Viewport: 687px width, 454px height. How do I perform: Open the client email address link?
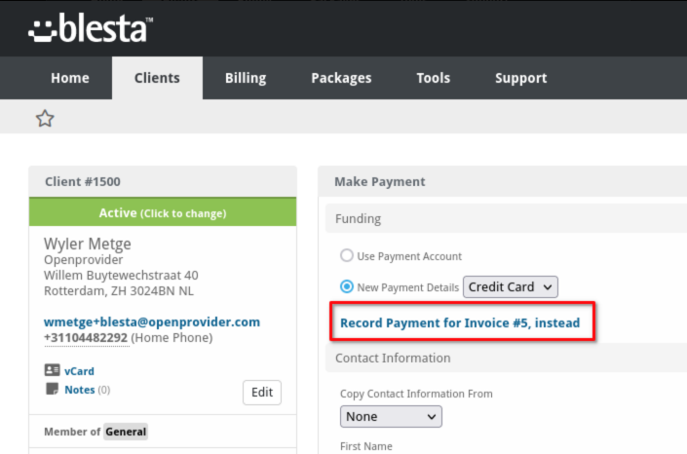[152, 322]
